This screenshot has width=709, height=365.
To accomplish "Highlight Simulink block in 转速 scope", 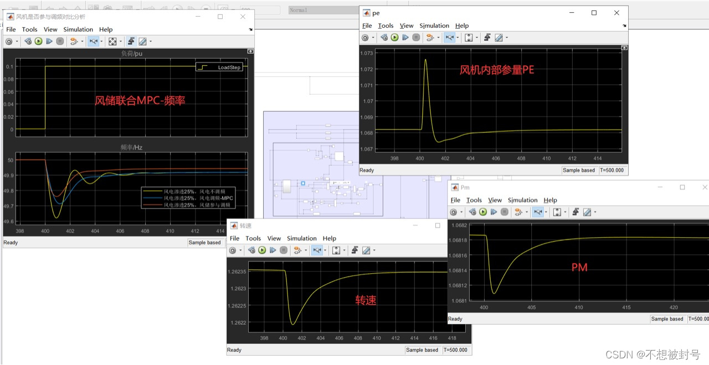I will click(x=298, y=251).
